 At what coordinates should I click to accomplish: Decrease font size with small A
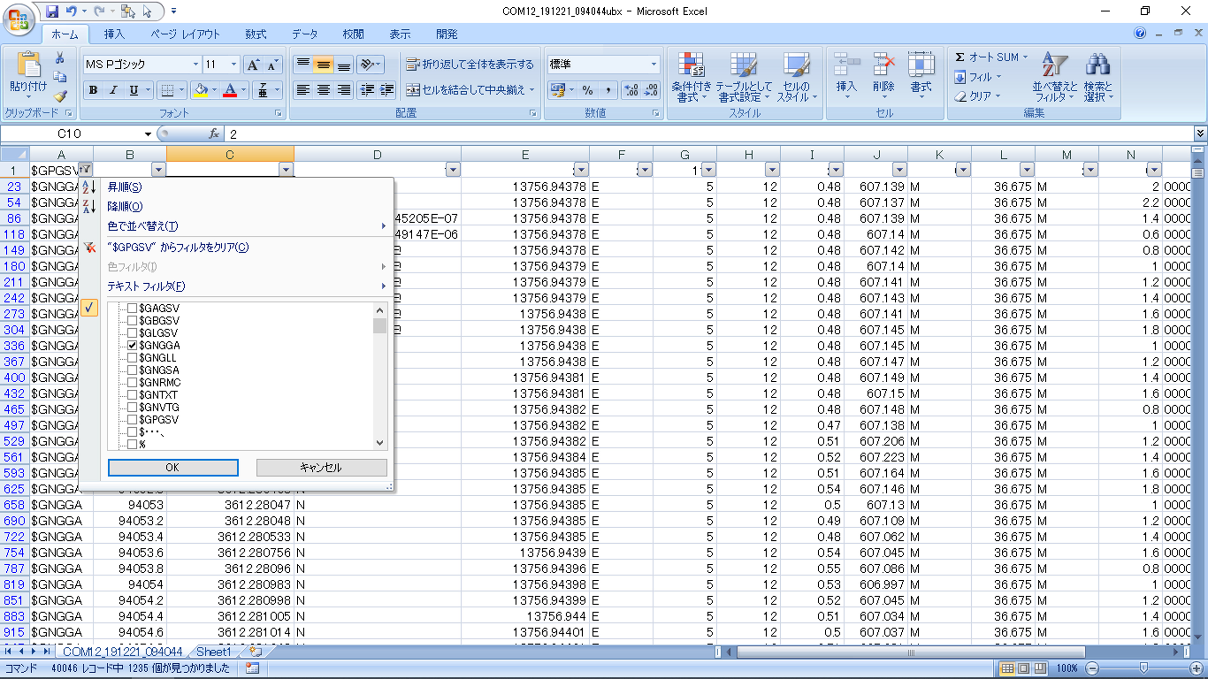point(273,65)
